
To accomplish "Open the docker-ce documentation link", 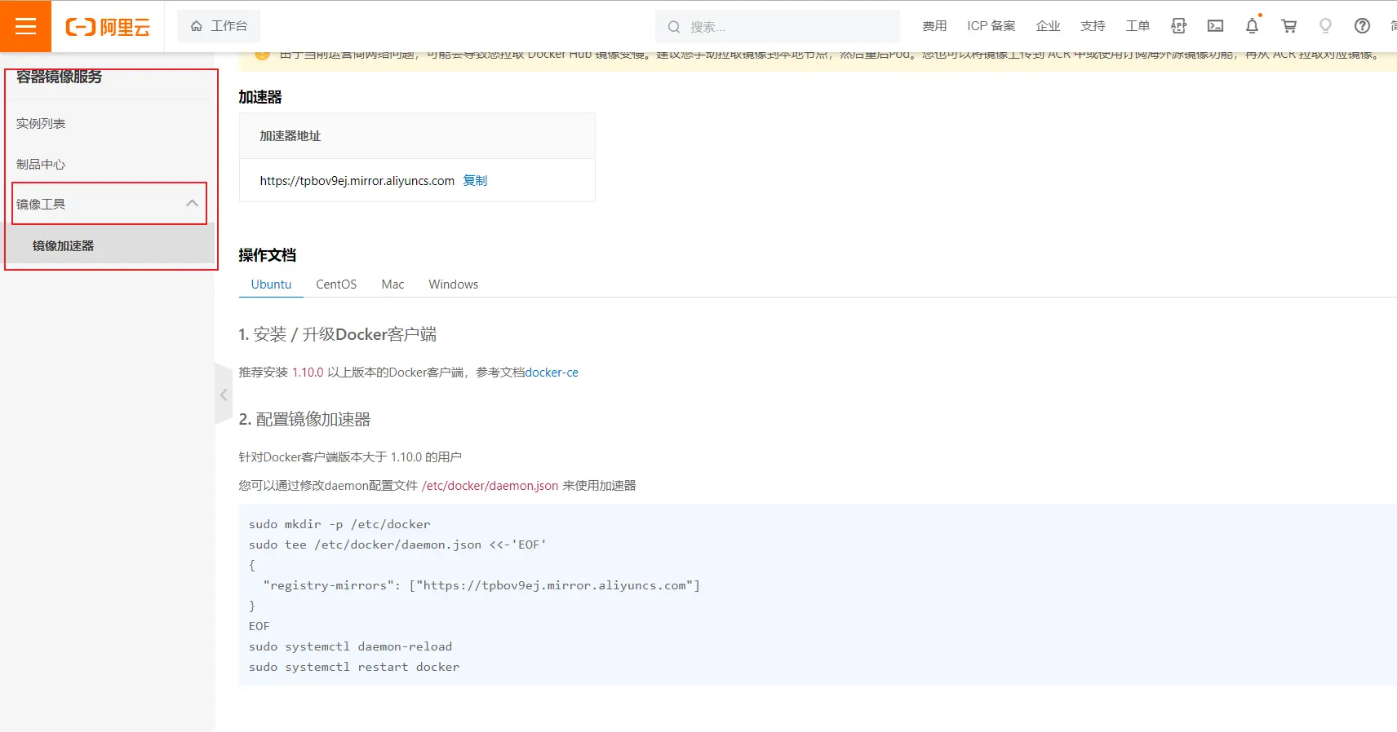I will [x=552, y=373].
